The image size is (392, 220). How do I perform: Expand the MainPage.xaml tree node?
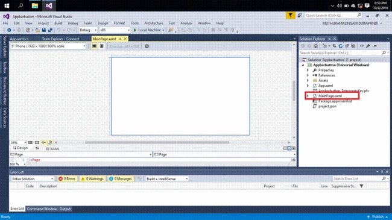[x=308, y=96]
